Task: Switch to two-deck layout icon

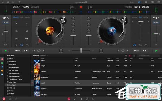Action: 146,2
